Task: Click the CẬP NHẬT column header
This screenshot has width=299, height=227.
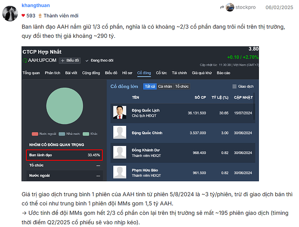Action: click(243, 98)
